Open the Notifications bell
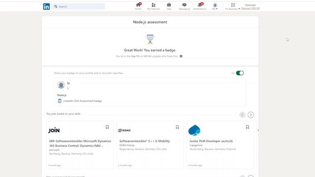This screenshot has height=177, width=315. pyautogui.click(x=200, y=6)
